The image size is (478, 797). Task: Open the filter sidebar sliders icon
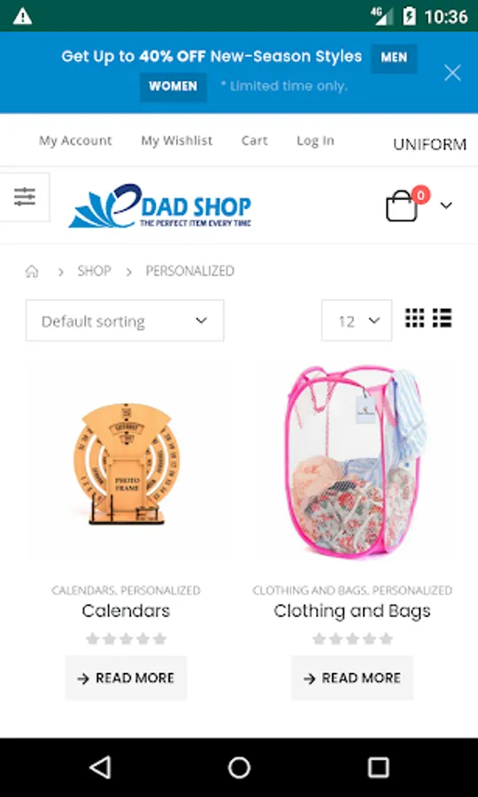(24, 197)
